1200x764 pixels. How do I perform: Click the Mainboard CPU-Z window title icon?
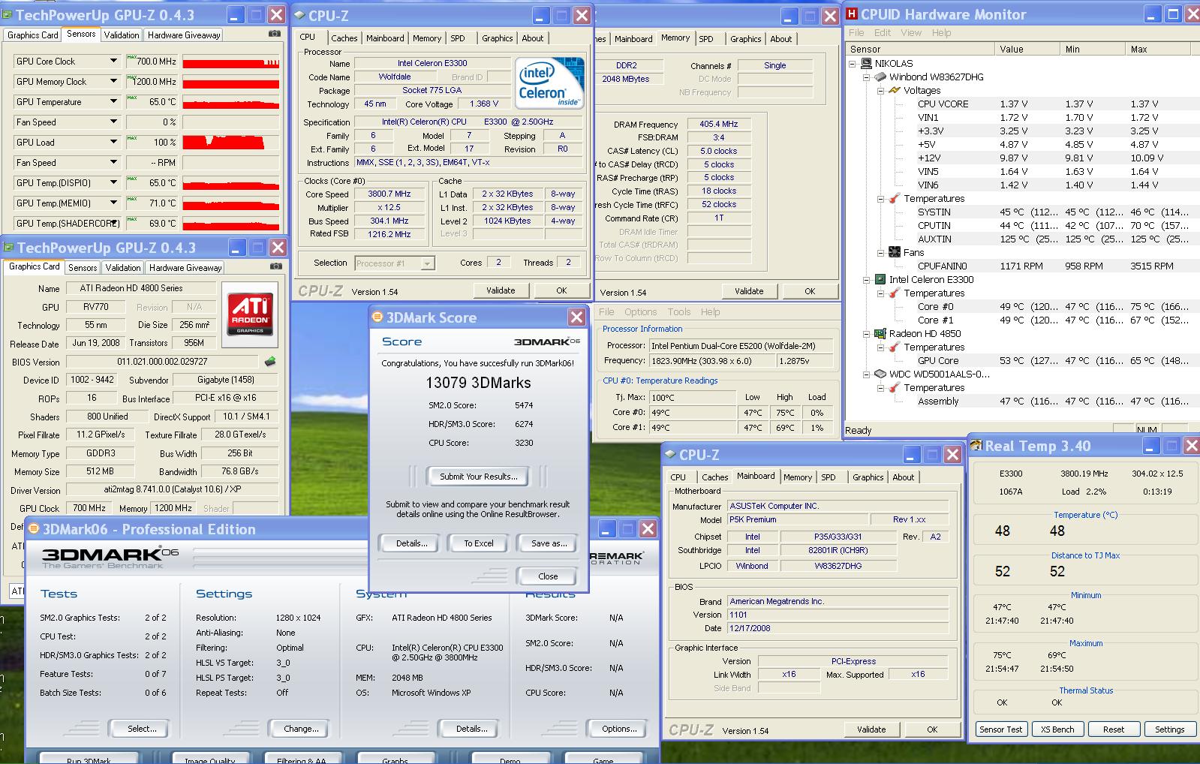click(669, 455)
